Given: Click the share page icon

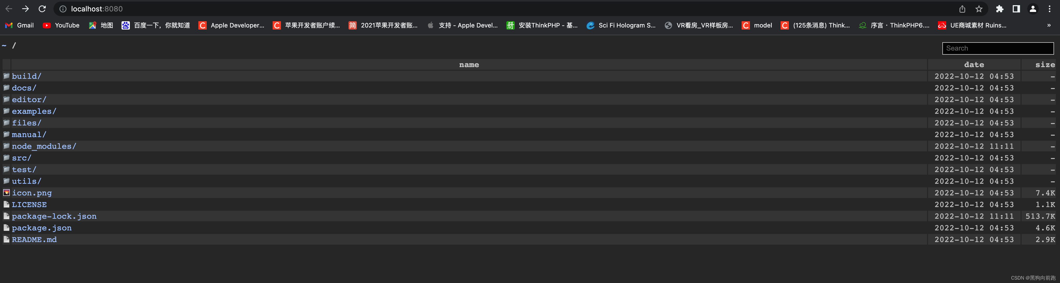Looking at the screenshot, I should click(x=962, y=9).
